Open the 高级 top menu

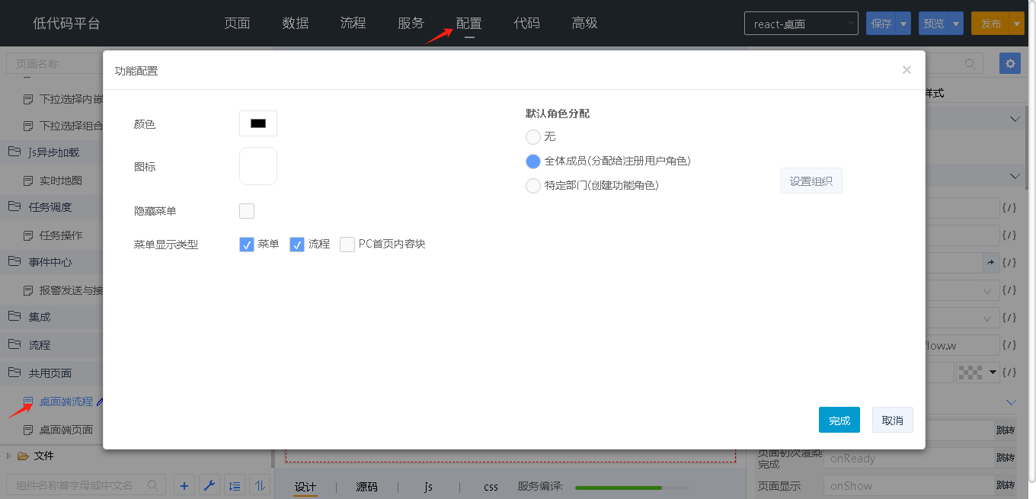pyautogui.click(x=584, y=24)
